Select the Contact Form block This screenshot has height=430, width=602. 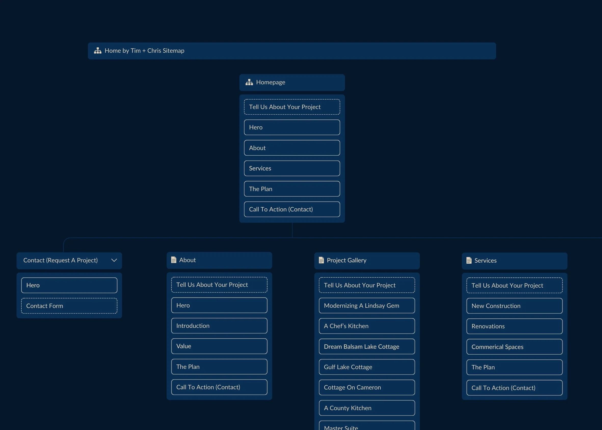[x=69, y=306]
